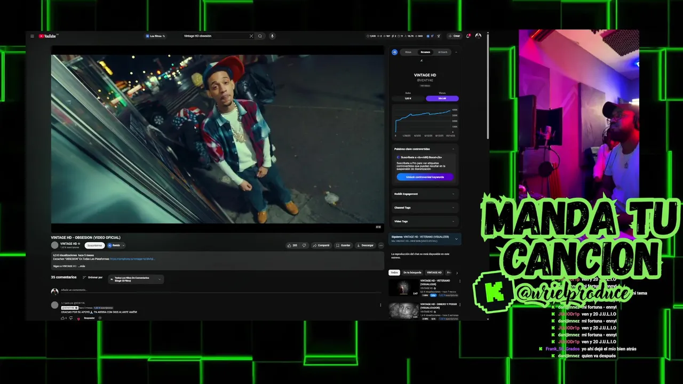Expand the description with ...más
Screen dimensions: 683x384
(x=82, y=266)
